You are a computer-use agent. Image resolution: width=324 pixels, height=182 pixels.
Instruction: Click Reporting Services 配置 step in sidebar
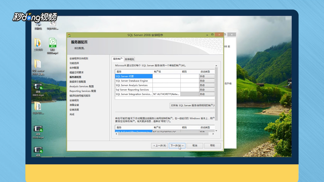(83, 91)
